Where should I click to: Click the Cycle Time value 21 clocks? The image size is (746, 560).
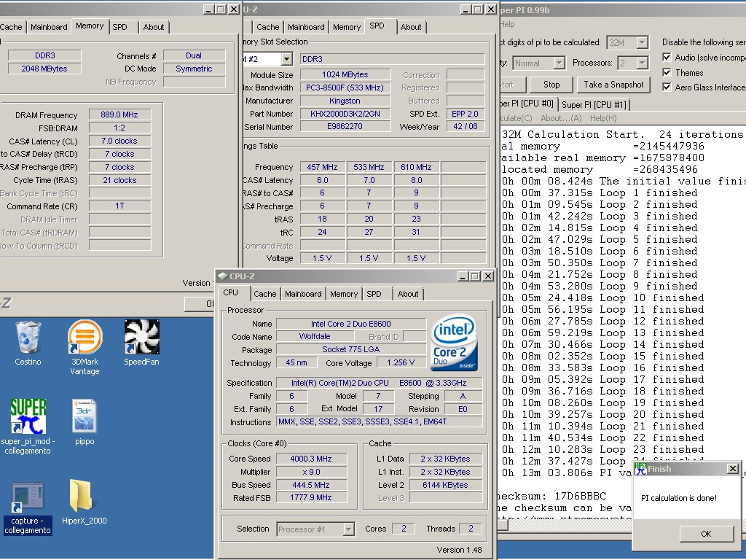[x=119, y=180]
